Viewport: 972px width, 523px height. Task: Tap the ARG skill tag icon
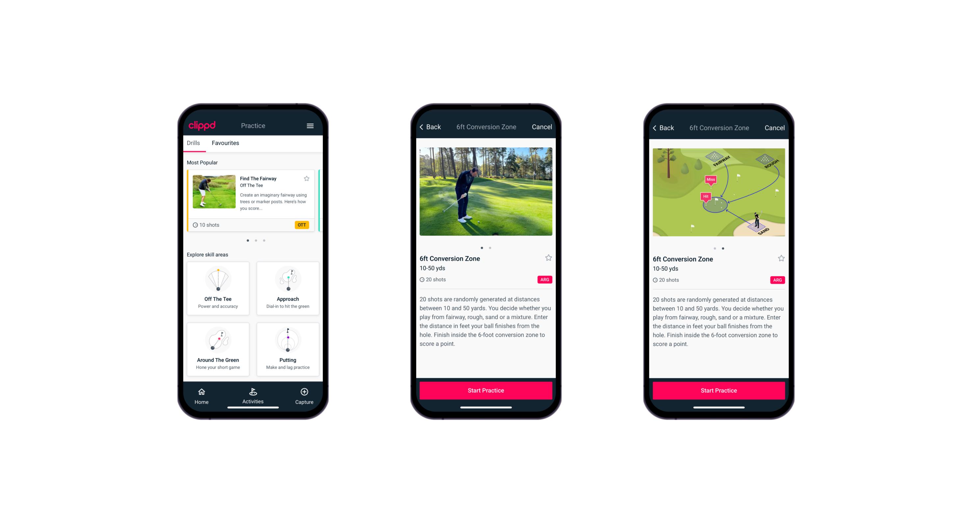point(545,280)
